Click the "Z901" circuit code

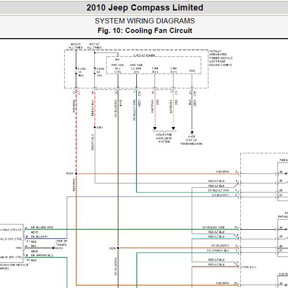click(x=195, y=103)
